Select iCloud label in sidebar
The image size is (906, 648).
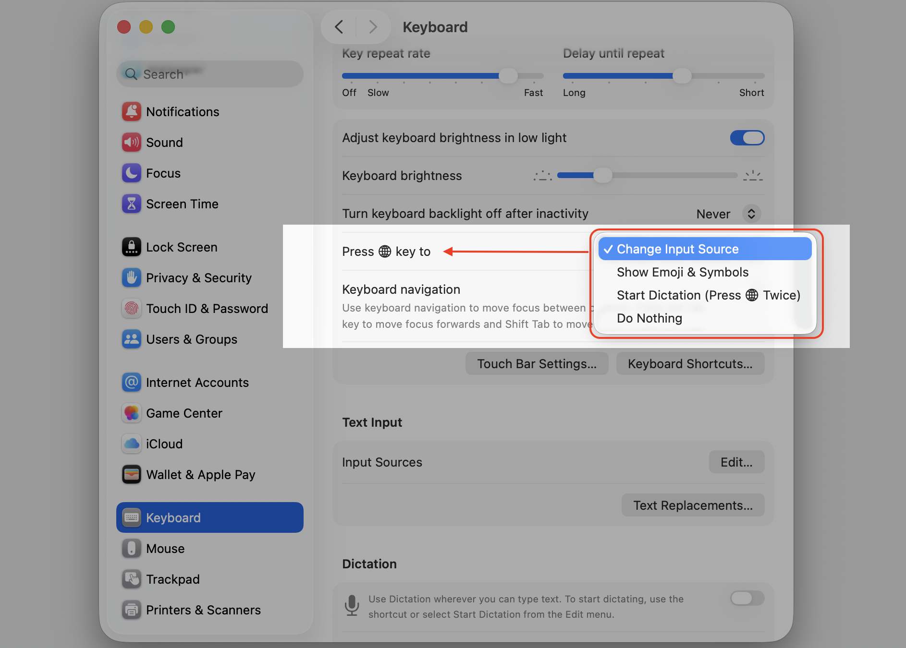(164, 444)
